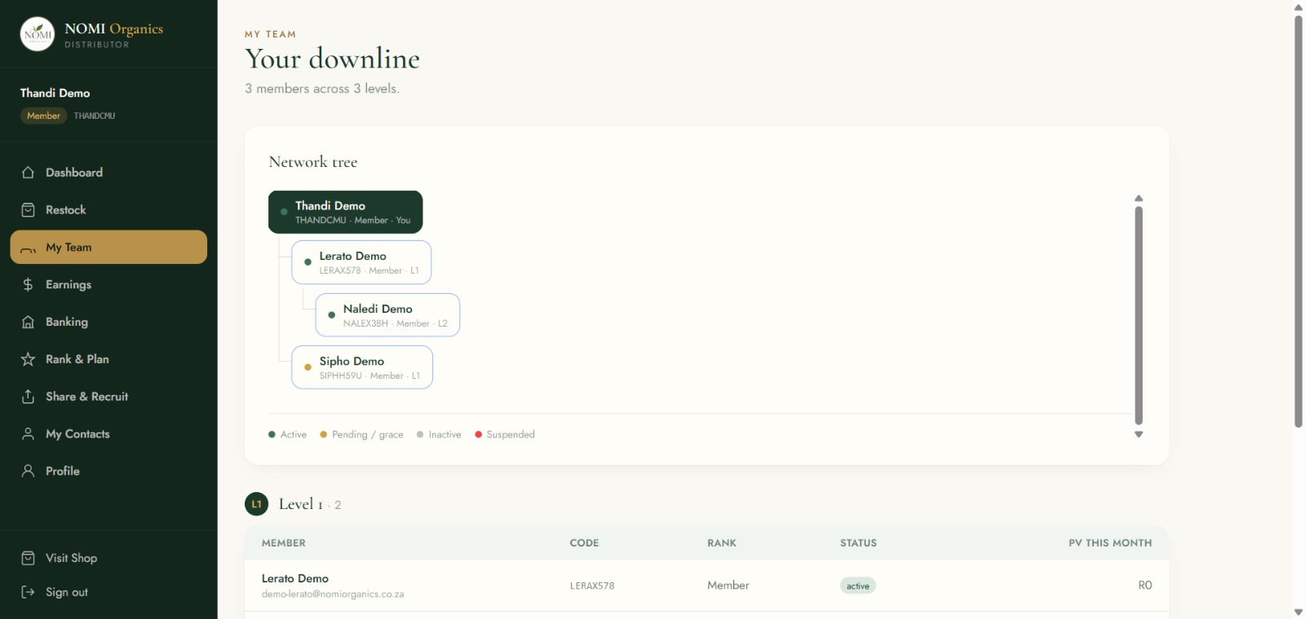Click the page scroll-down arrow
This screenshot has width=1305, height=619.
point(1298,612)
